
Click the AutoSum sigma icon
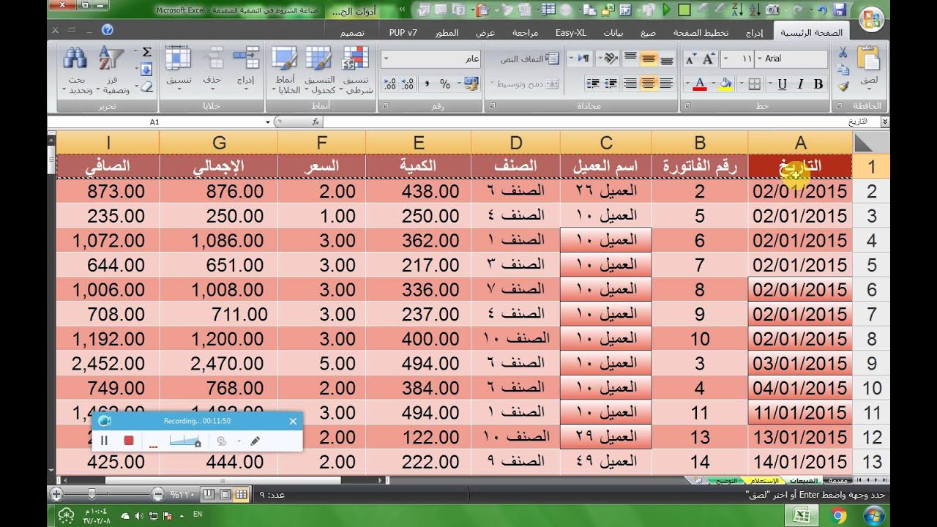[x=146, y=52]
